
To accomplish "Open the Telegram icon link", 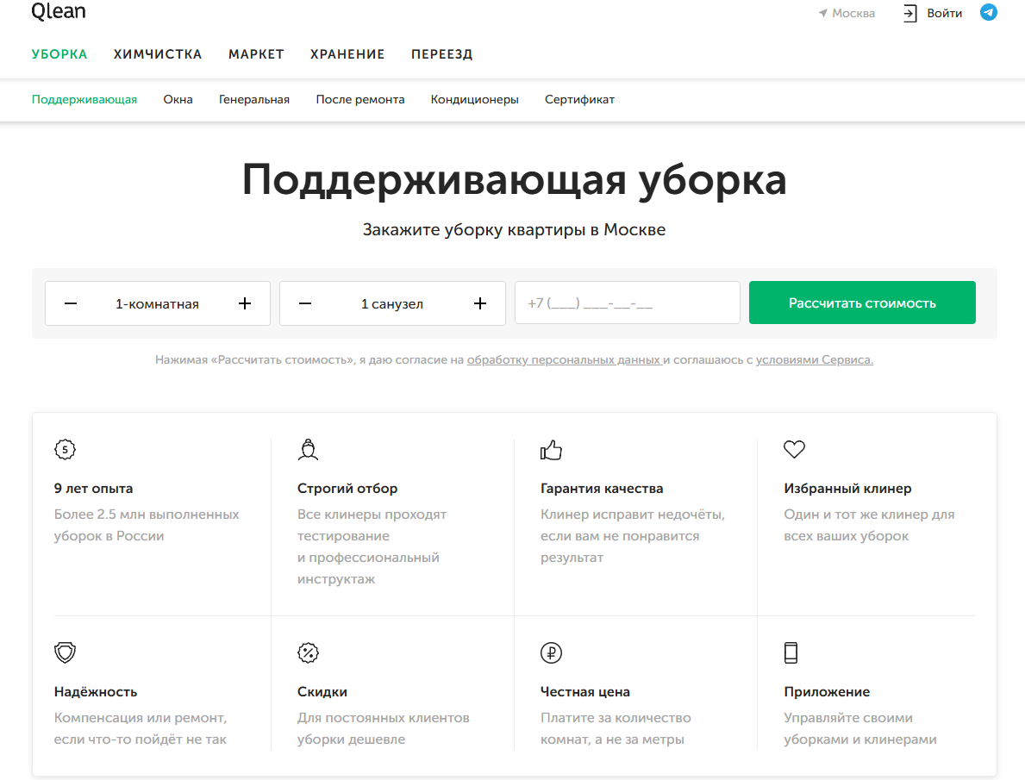I will tap(989, 12).
